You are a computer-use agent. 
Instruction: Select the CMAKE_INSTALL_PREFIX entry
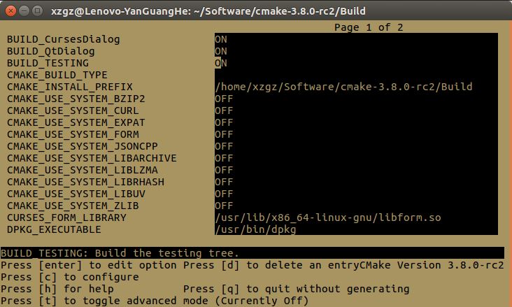(x=69, y=87)
